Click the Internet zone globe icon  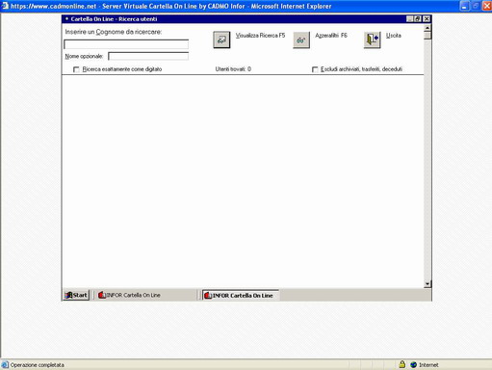coord(413,364)
